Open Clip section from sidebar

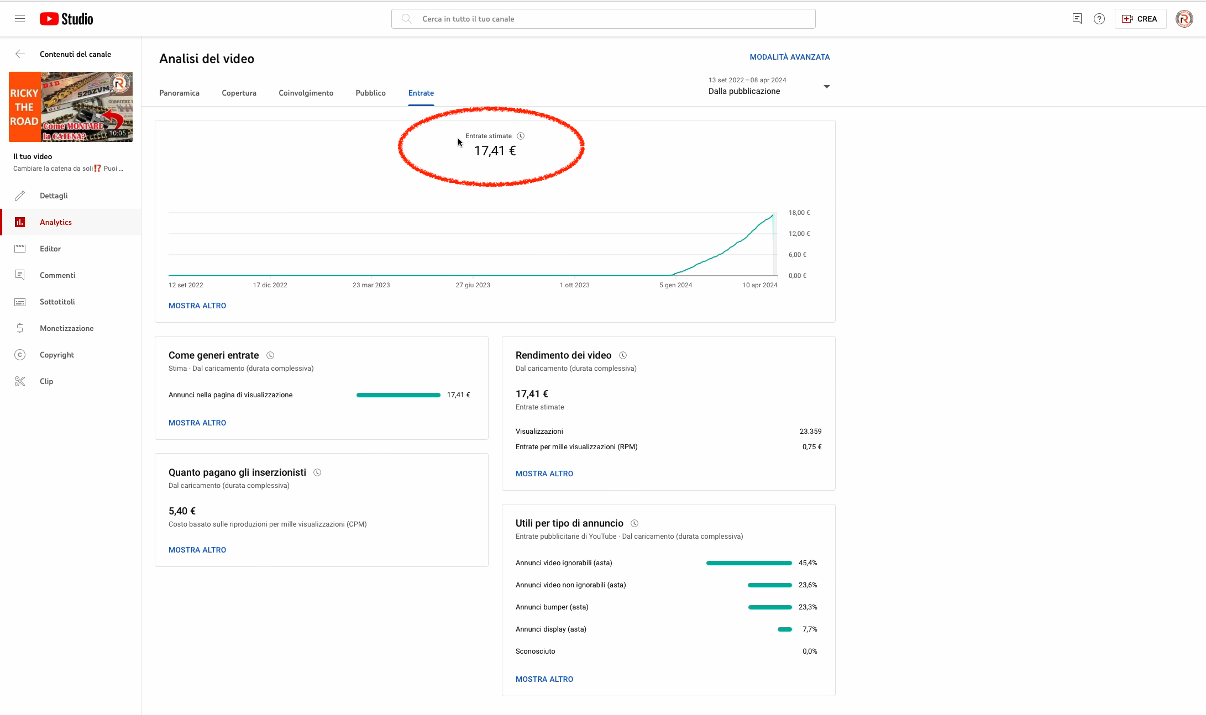(x=46, y=381)
